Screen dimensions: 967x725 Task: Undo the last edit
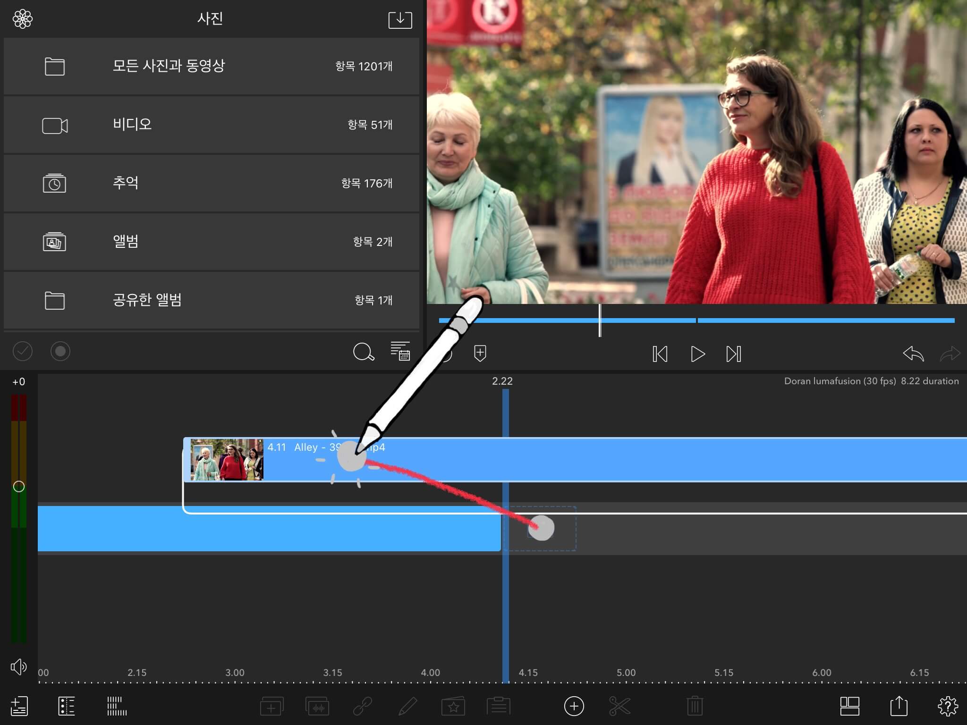pyautogui.click(x=913, y=354)
